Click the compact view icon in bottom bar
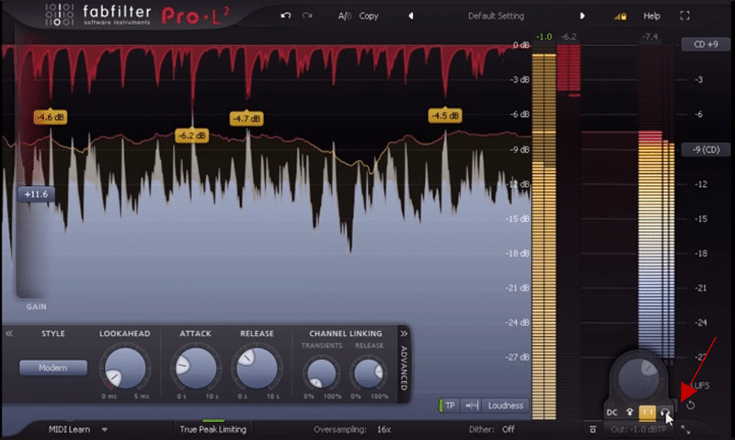The image size is (735, 440). pyautogui.click(x=592, y=429)
